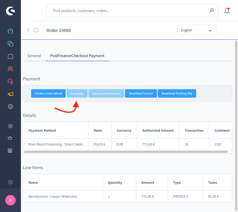This screenshot has height=212, width=238.
Task: Click the search input field
Action: coord(128,11)
